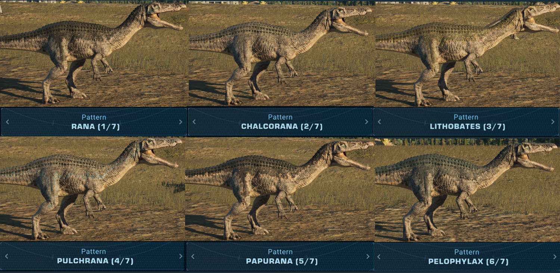Step back from PELOPHYLAX (6/7) pattern

(x=379, y=257)
